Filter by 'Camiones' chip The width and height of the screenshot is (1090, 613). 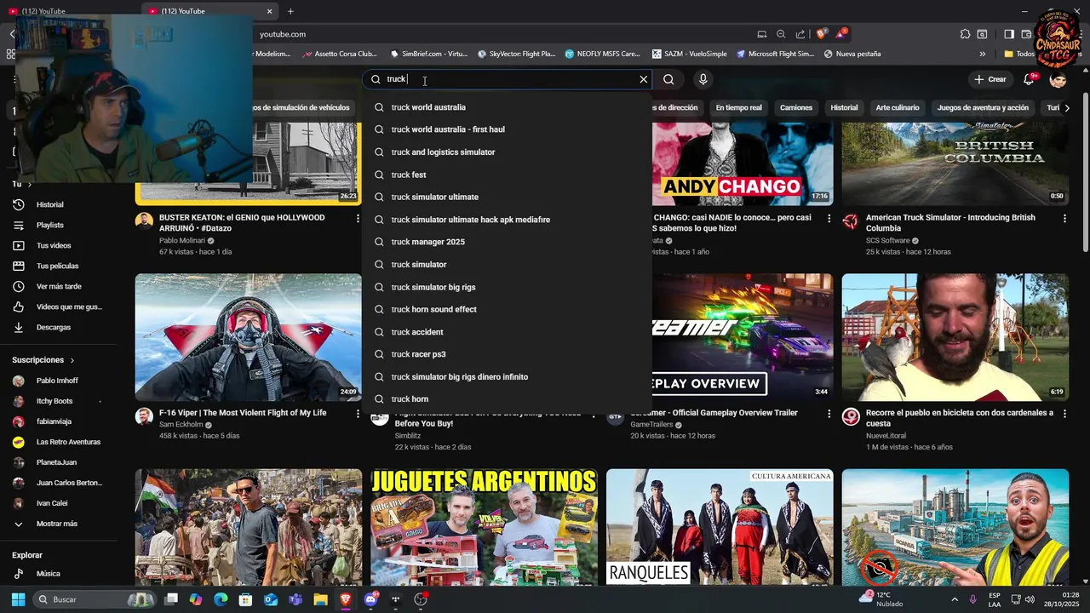pyautogui.click(x=796, y=107)
